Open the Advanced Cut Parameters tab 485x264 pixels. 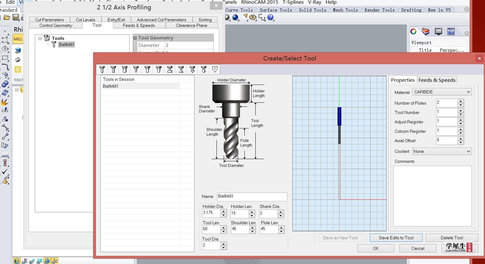click(x=162, y=20)
